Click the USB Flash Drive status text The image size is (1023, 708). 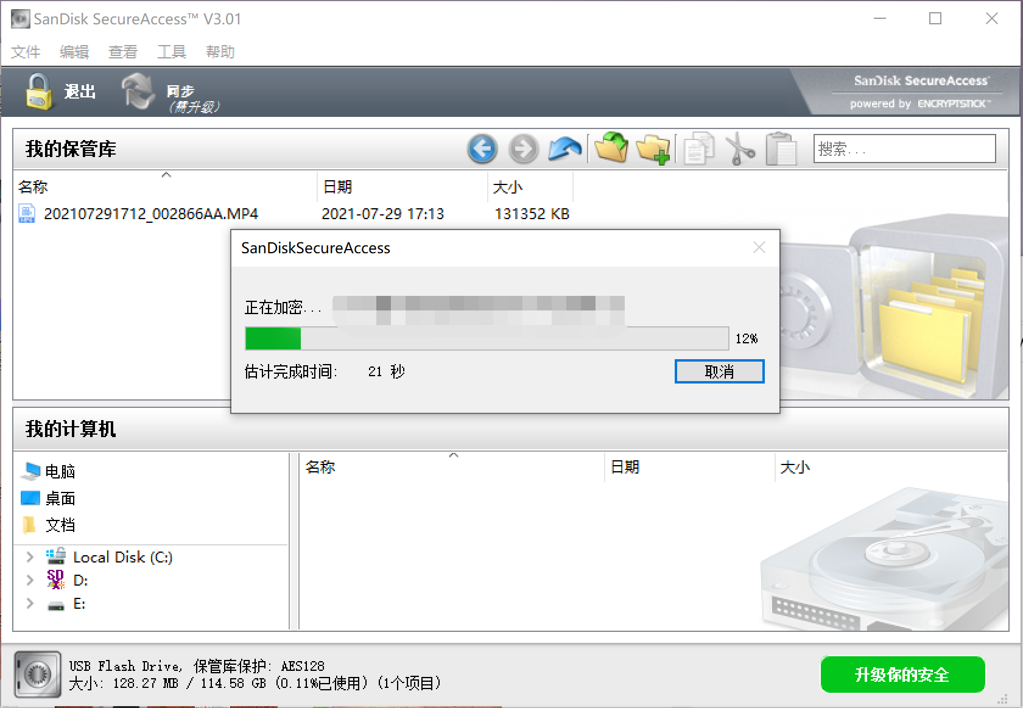pyautogui.click(x=197, y=666)
